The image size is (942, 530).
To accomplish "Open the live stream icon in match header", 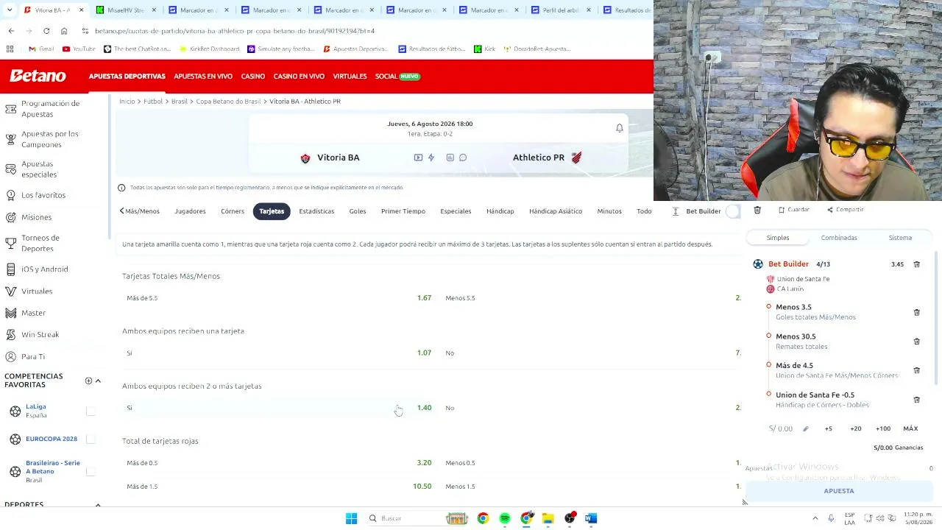I will click(418, 158).
